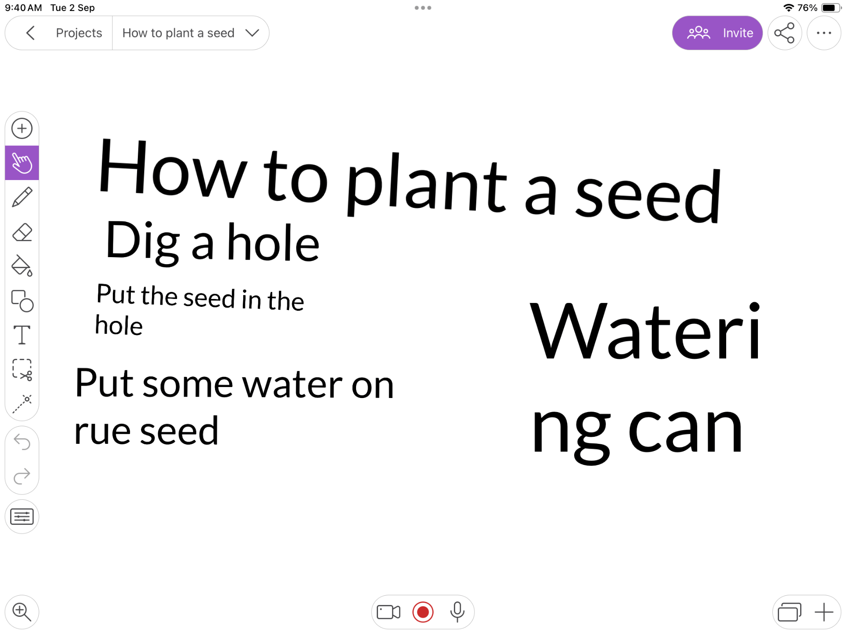The width and height of the screenshot is (846, 634).
Task: Undo the last action
Action: click(x=22, y=442)
